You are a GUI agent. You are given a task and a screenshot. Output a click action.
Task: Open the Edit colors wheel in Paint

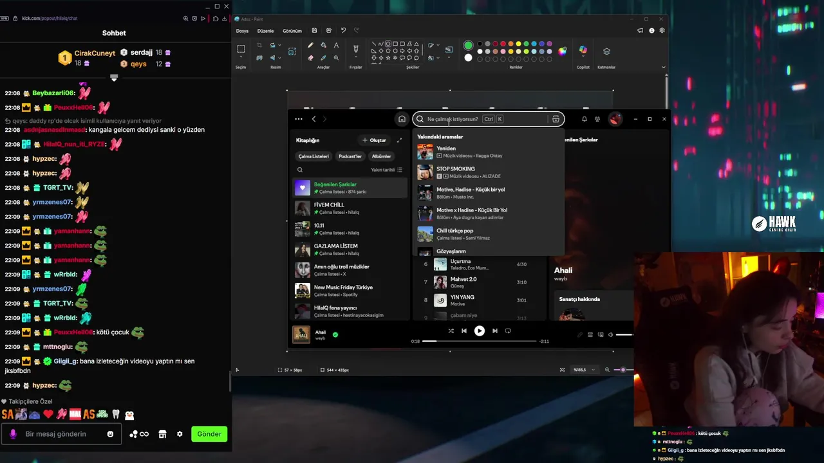[563, 51]
